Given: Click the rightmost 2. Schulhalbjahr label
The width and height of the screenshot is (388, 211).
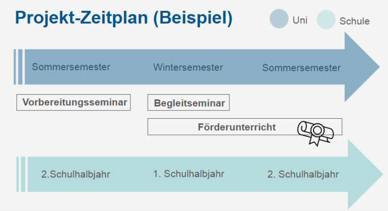Looking at the screenshot, I should click(303, 174).
